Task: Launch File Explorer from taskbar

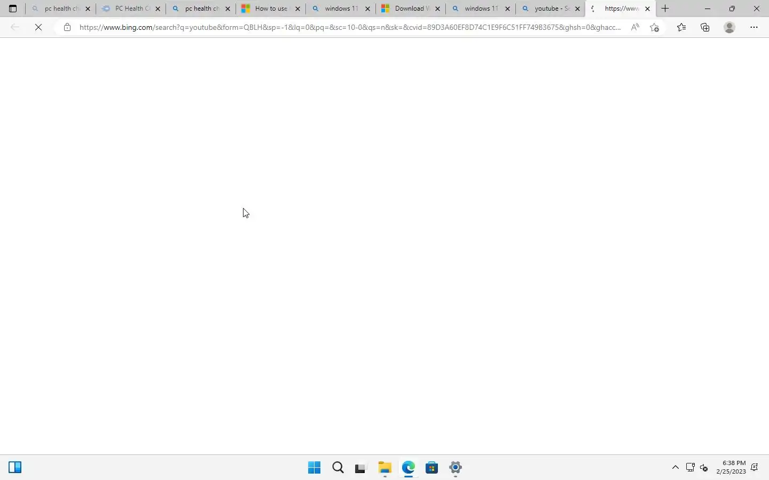Action: [x=385, y=468]
